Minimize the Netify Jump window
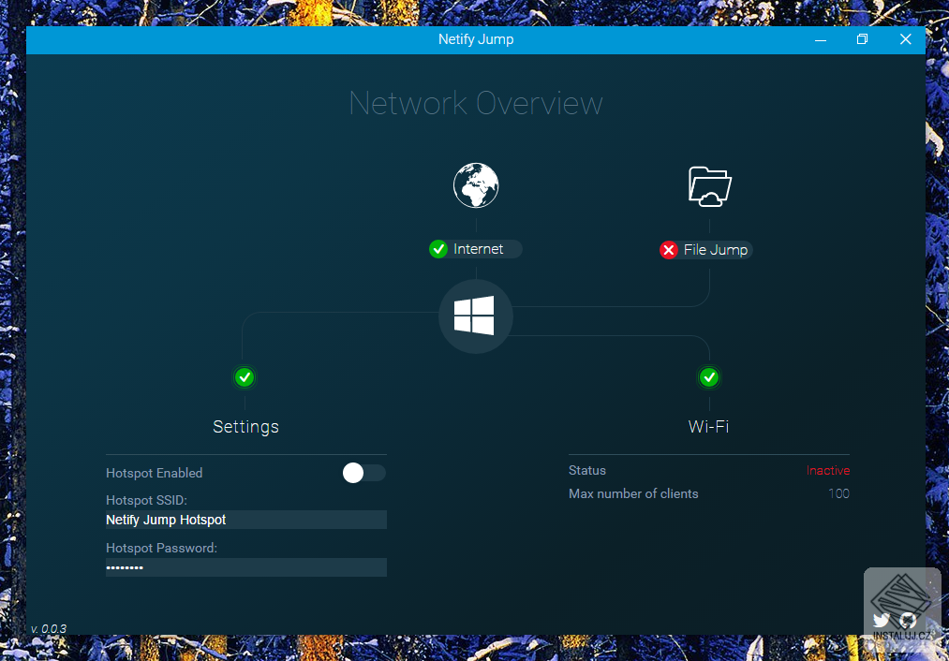The height and width of the screenshot is (661, 949). coord(821,40)
